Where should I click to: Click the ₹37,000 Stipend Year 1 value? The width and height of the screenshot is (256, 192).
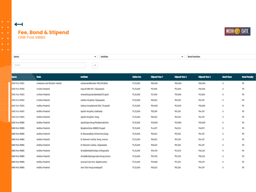[x=154, y=94]
